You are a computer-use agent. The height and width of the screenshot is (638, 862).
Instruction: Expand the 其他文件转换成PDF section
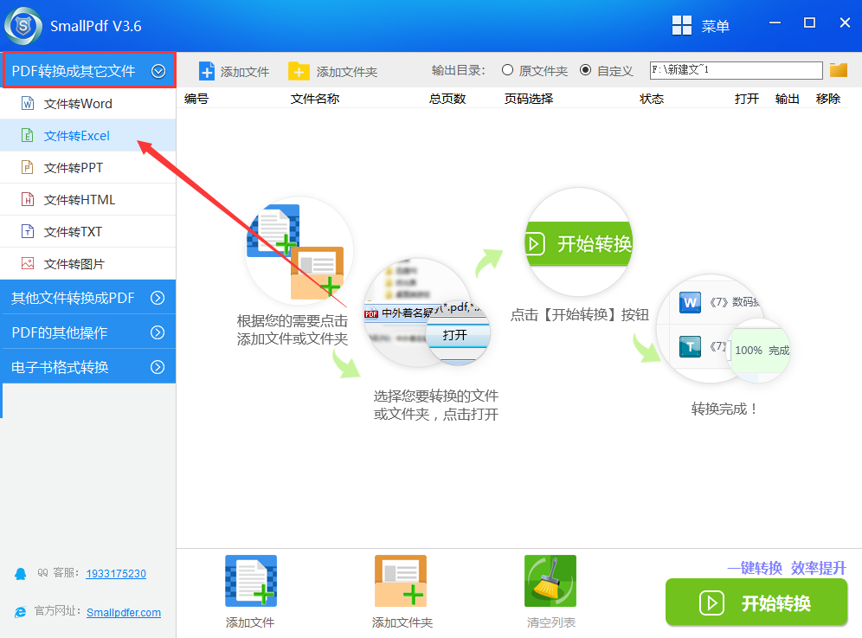pos(158,298)
